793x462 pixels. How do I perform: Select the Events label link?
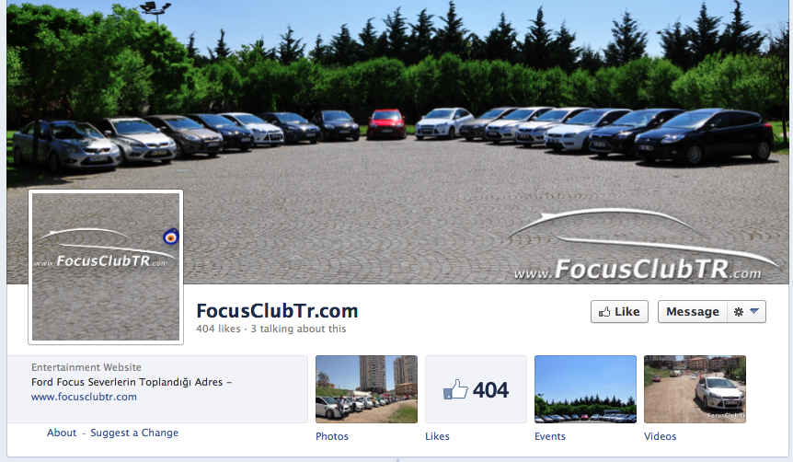point(550,436)
